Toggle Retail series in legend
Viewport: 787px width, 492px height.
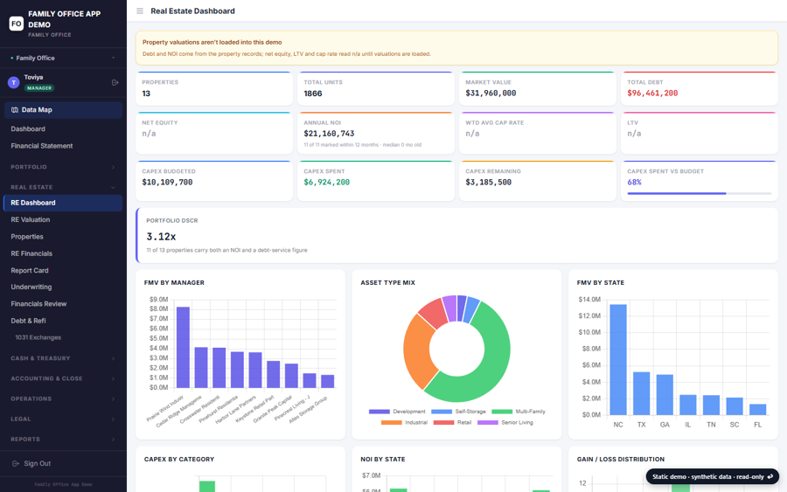coord(452,422)
